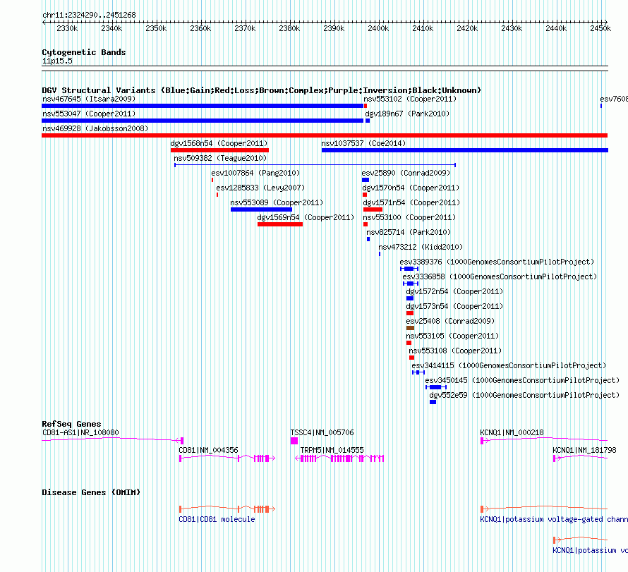
Task: Click the chr11:2324290..2451268 coordinate label
Action: [89, 15]
